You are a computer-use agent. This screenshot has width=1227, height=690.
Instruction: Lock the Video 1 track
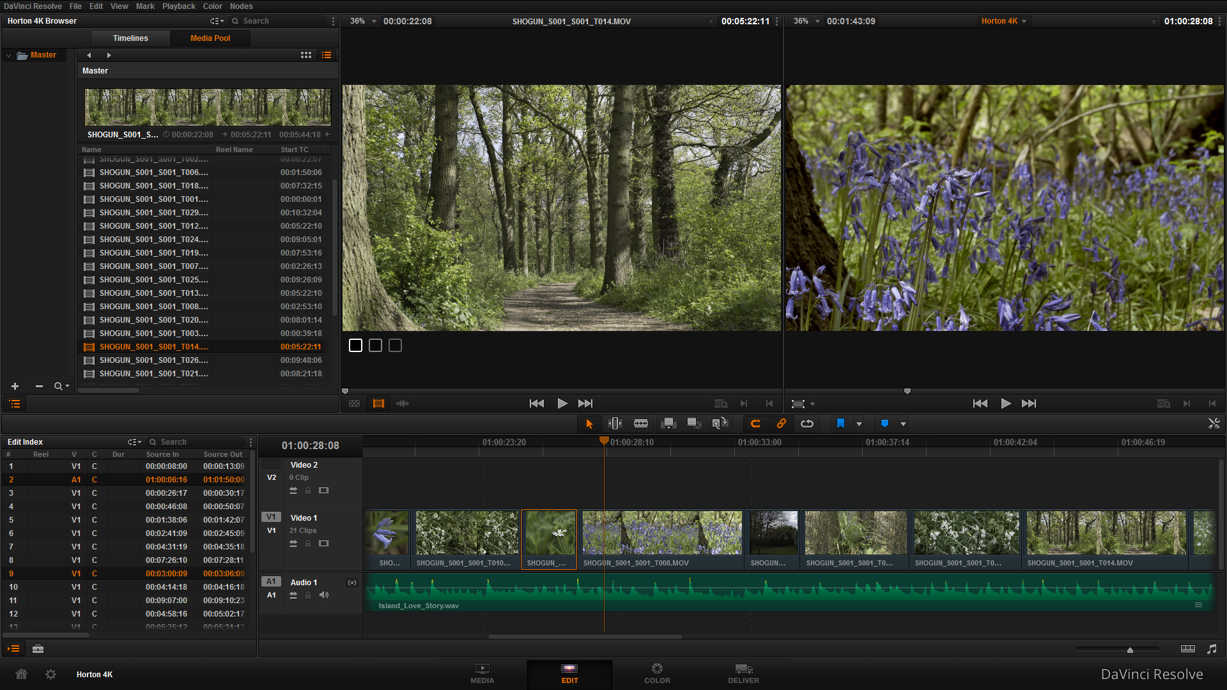pyautogui.click(x=308, y=544)
